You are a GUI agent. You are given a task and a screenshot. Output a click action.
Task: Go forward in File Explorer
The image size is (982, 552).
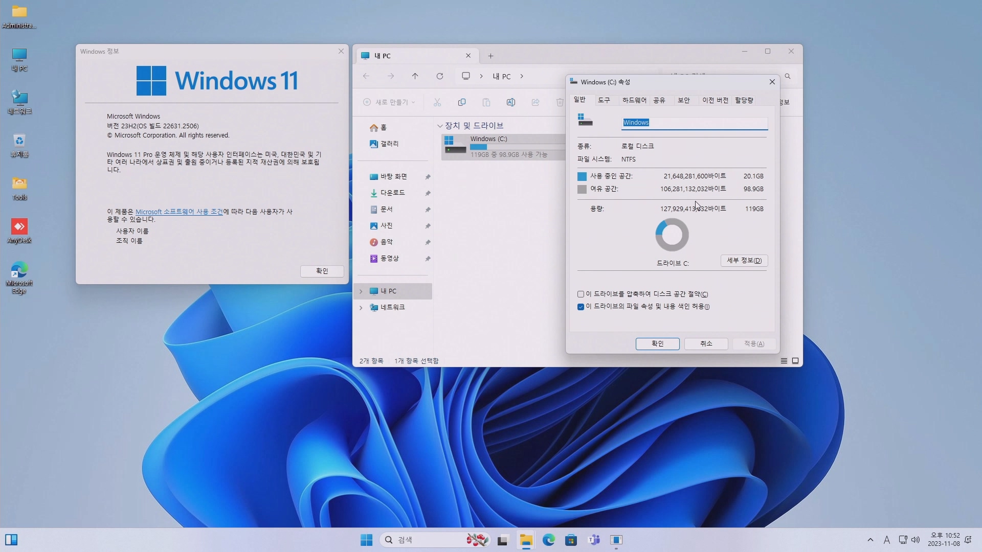tap(391, 76)
